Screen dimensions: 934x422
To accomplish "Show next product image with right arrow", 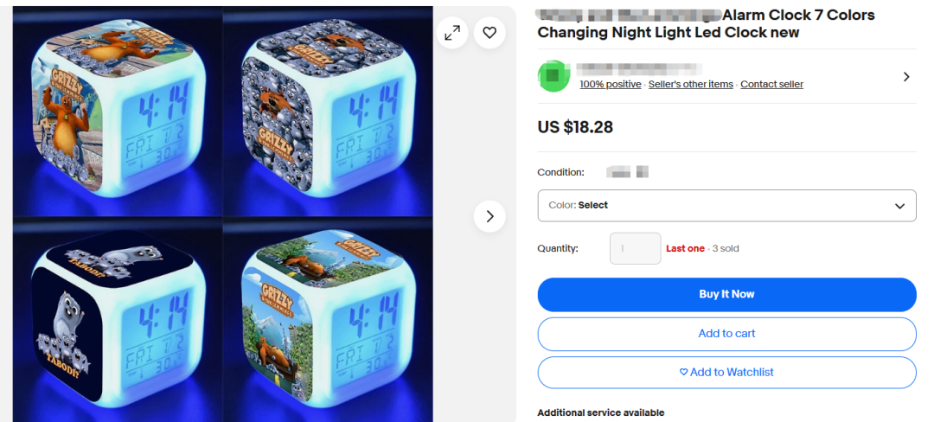I will point(489,216).
